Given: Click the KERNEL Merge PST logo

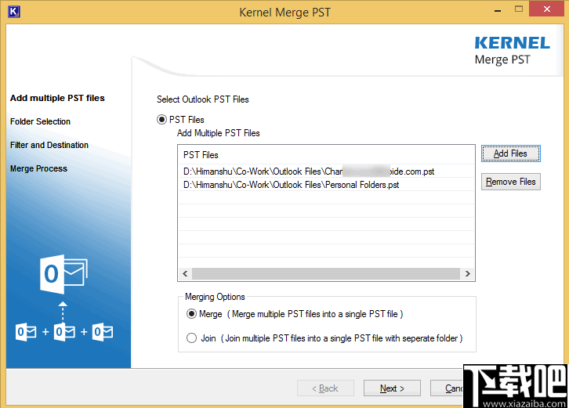Looking at the screenshot, I should coord(512,50).
